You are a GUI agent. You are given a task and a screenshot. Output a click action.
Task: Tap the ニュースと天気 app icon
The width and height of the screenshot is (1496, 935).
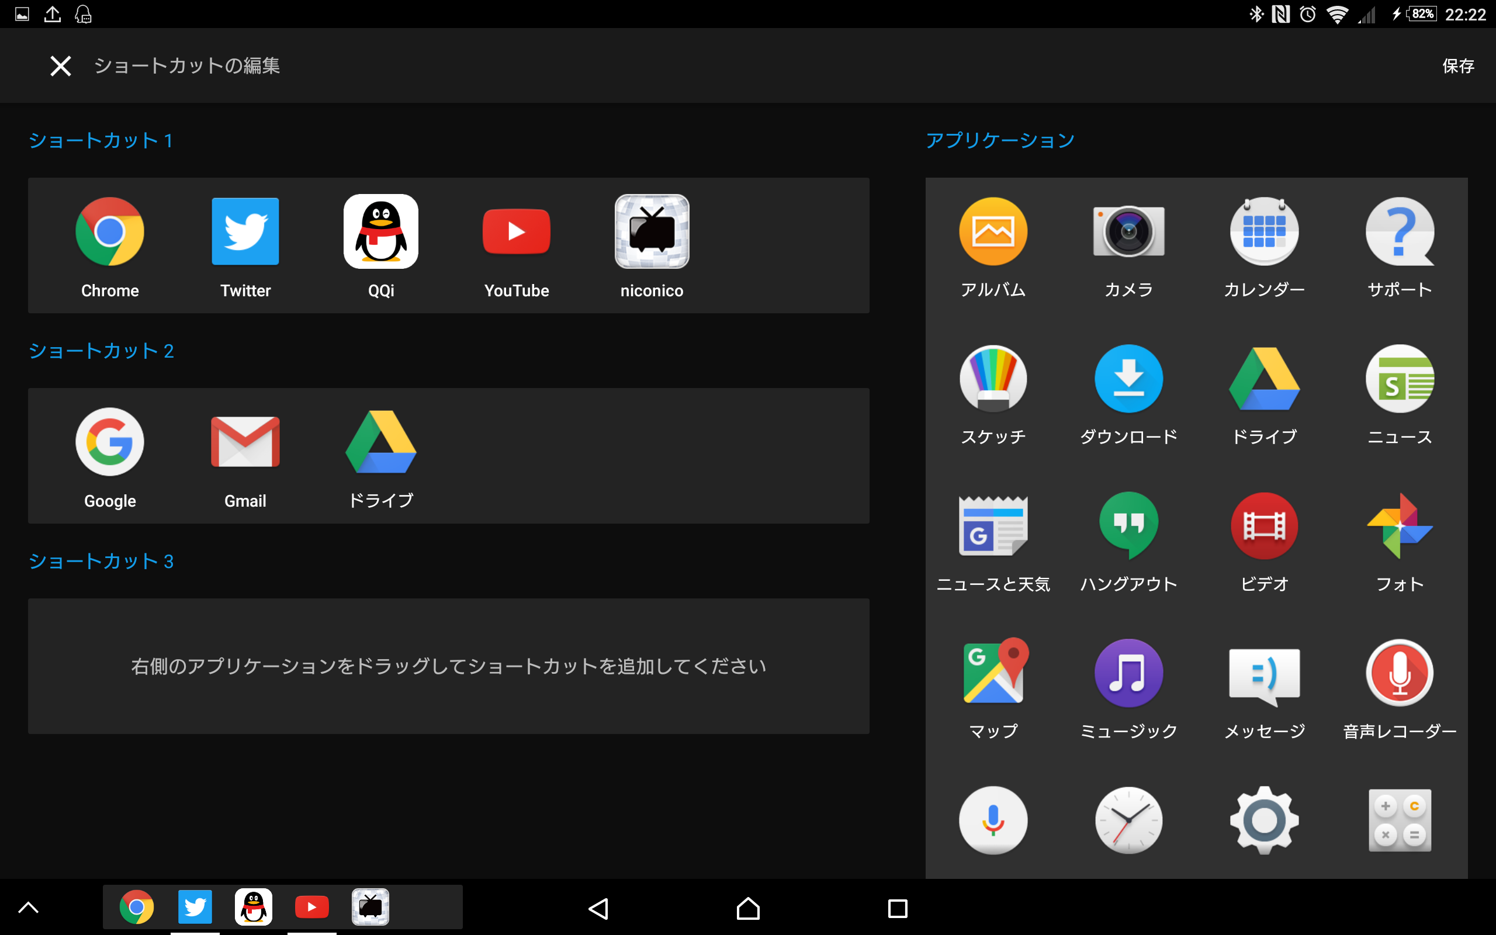tap(993, 527)
